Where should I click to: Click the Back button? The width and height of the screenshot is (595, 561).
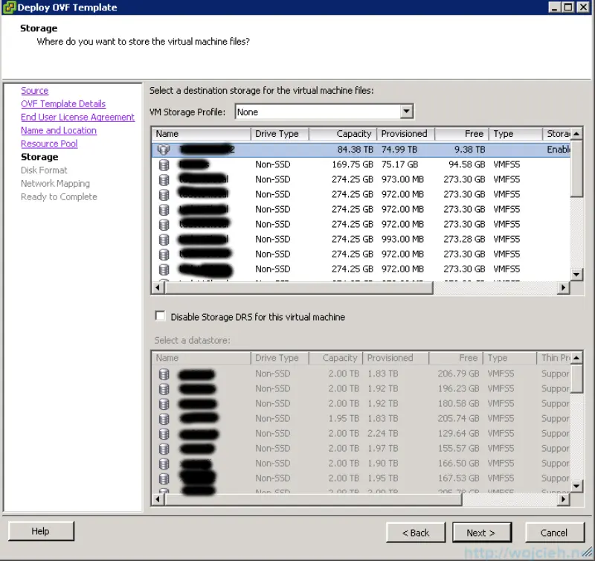point(415,532)
